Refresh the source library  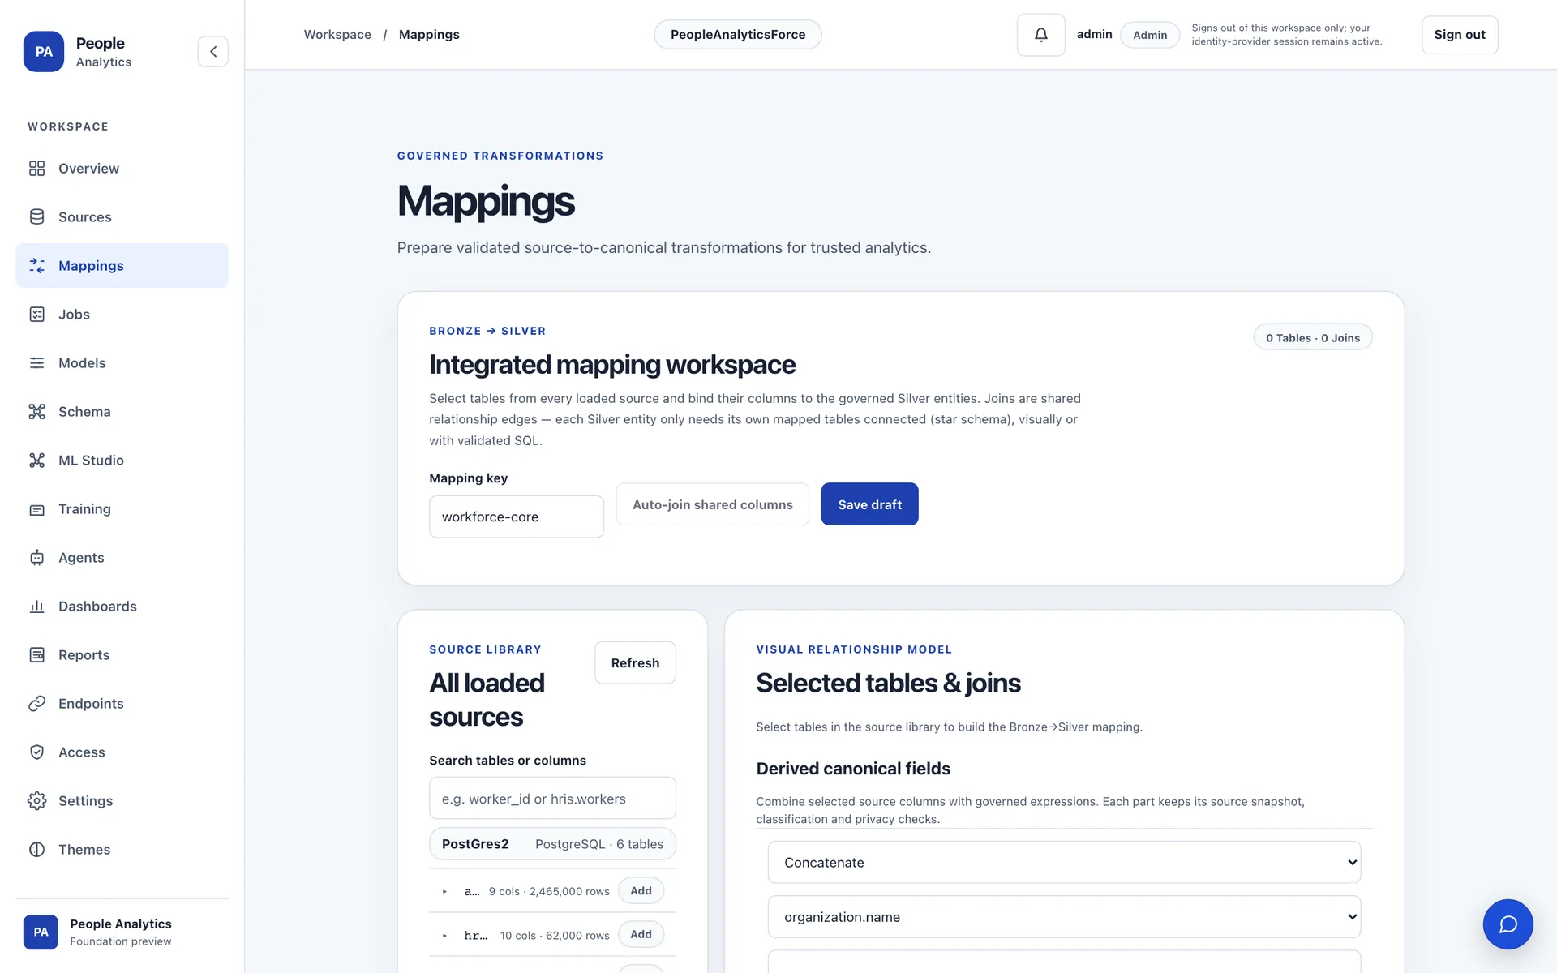point(635,662)
